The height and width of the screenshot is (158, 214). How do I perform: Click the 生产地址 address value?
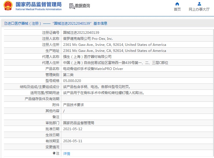coord(114,51)
